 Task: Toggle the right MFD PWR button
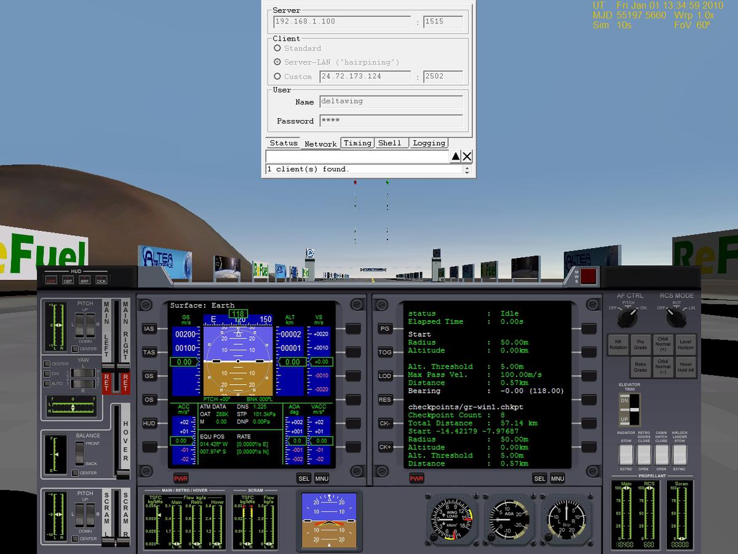pos(416,478)
